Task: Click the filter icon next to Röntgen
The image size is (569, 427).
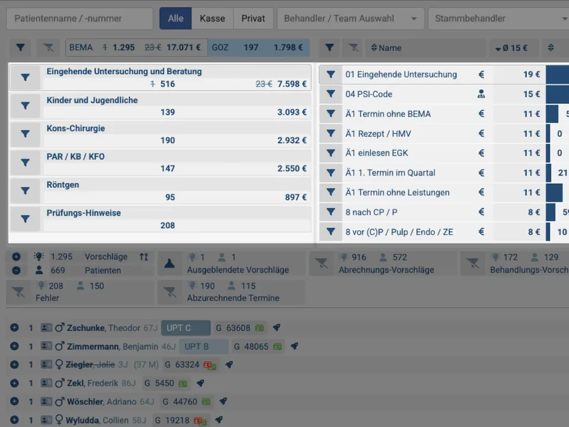Action: tap(25, 190)
